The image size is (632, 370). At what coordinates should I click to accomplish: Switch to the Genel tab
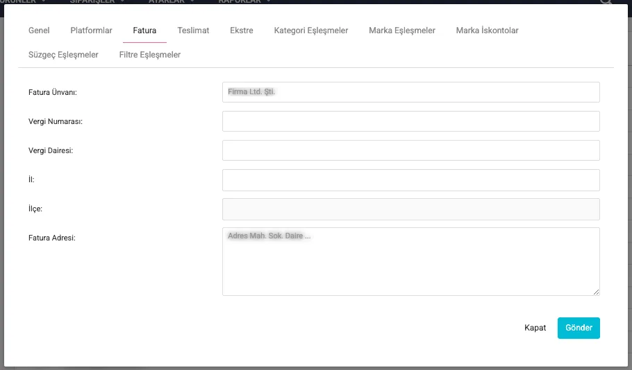click(x=39, y=30)
